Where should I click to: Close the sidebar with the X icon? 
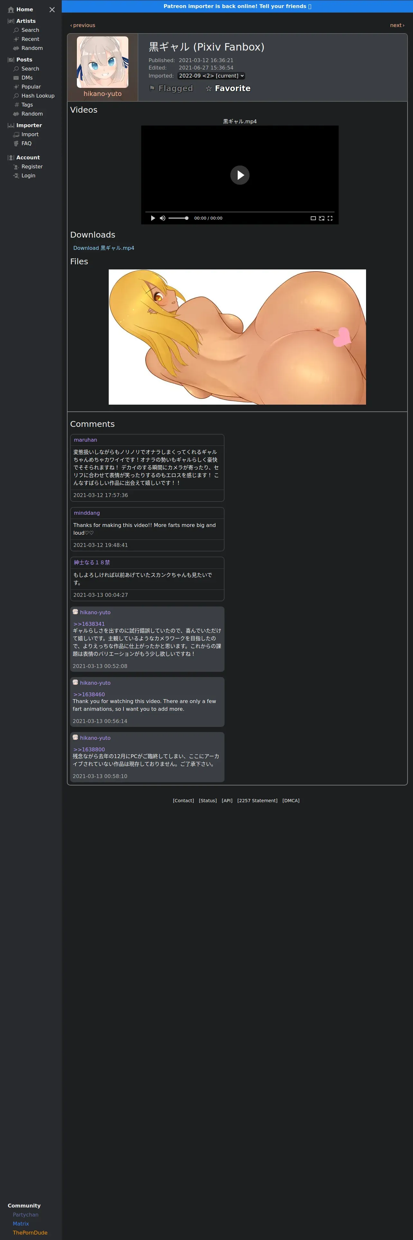52,10
